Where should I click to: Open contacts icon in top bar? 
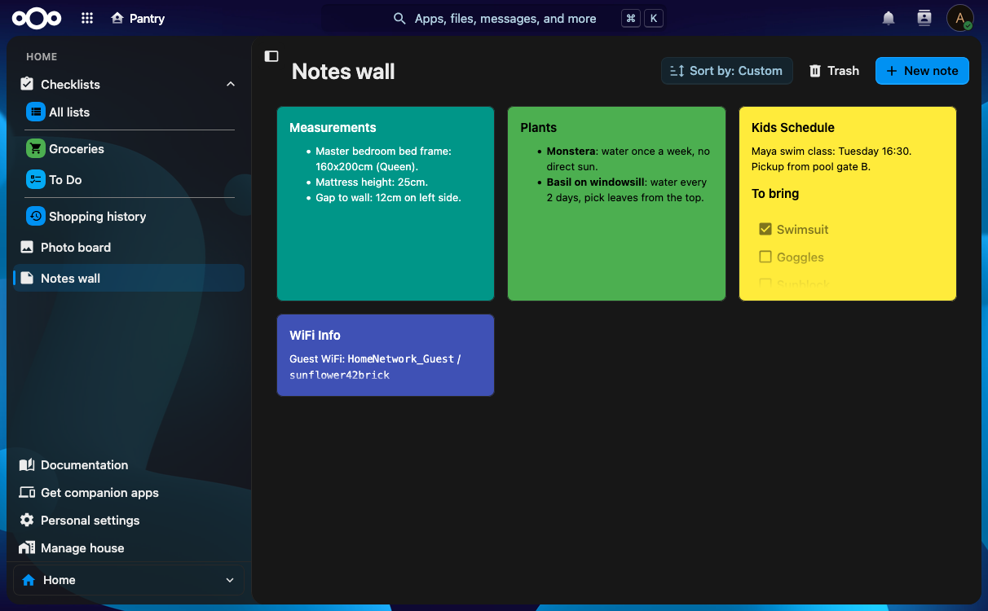point(924,18)
